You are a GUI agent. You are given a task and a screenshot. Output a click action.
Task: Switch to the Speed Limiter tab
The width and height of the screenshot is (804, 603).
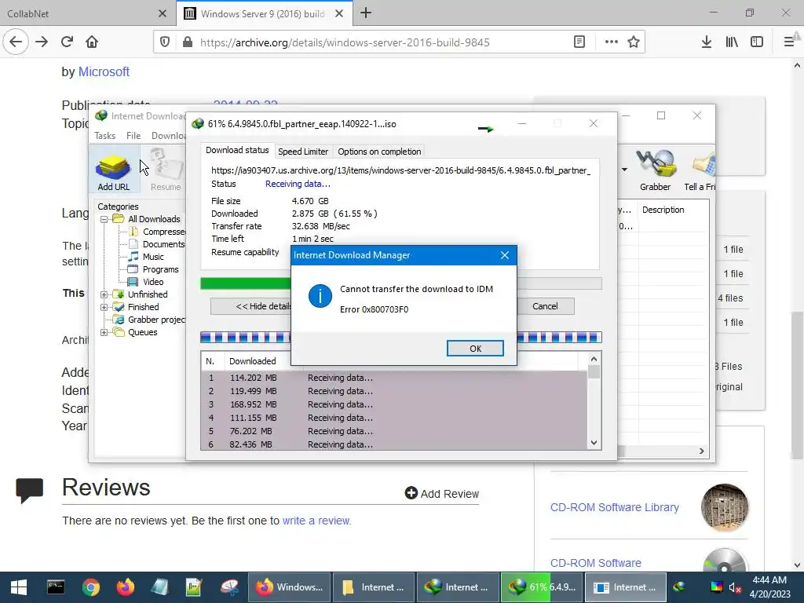pyautogui.click(x=302, y=152)
